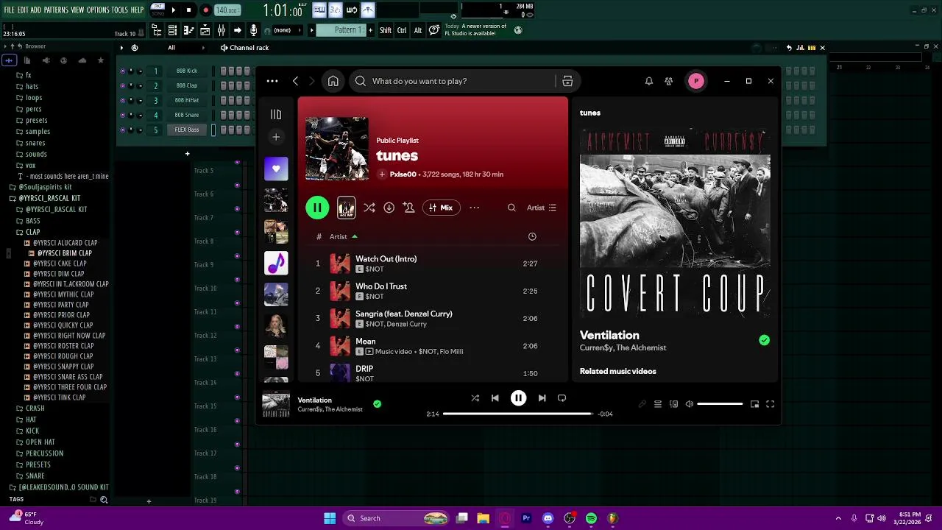Open Windows Start menu
The image size is (942, 530).
330,518
